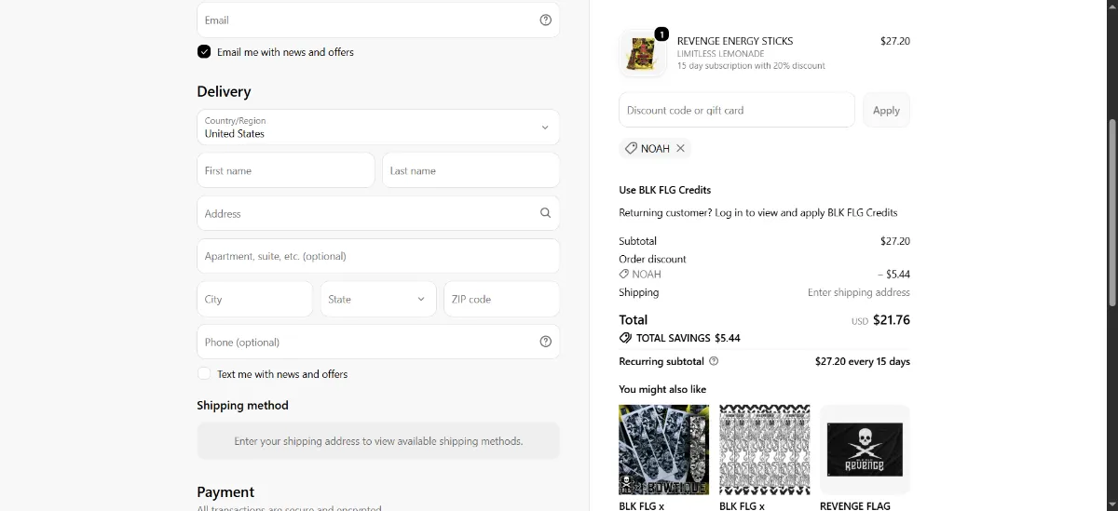Screen dimensions: 1118x511
Task: Select the second BLK FLG x recommended product image
Action: point(765,450)
